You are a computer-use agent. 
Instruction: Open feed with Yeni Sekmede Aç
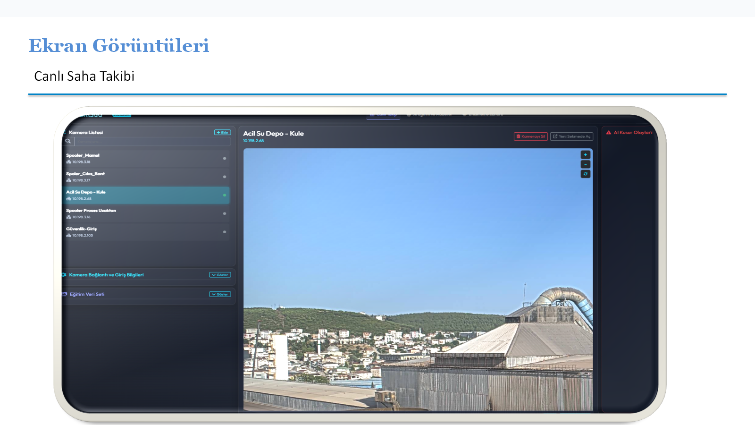pos(572,136)
